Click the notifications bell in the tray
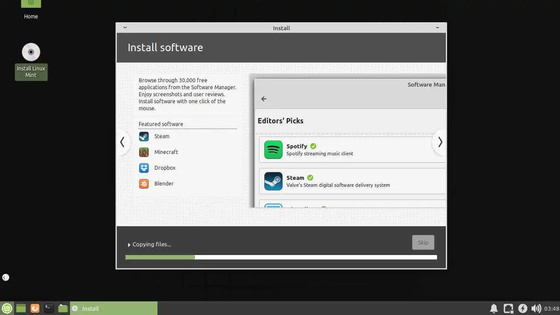 click(494, 308)
